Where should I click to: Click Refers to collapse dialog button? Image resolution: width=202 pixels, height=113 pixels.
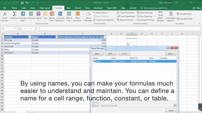pyautogui.click(x=175, y=105)
